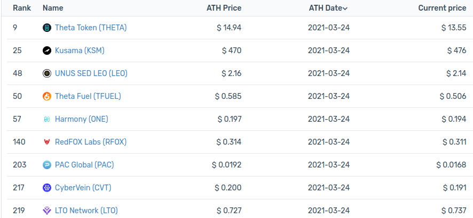Open LTO Network (LTO) link
This screenshot has width=473, height=218.
86,211
